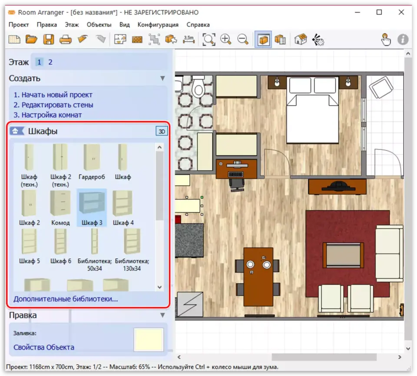Click the New project toolbar icon
This screenshot has width=417, height=376.
pos(14,40)
